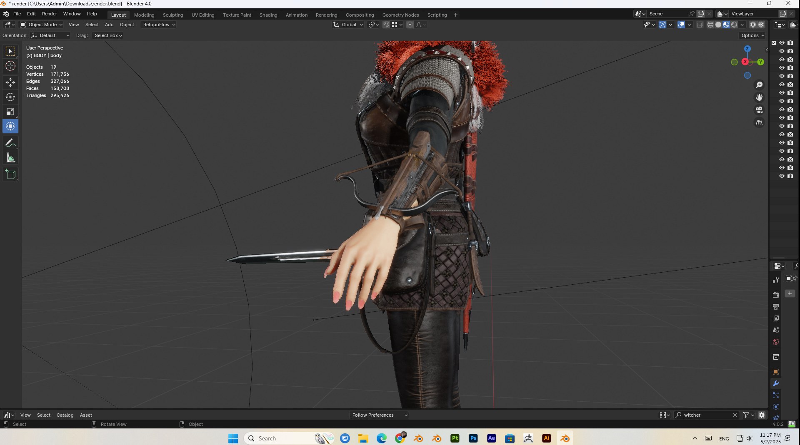
Task: Click Catalog in asset browser header
Action: point(65,415)
